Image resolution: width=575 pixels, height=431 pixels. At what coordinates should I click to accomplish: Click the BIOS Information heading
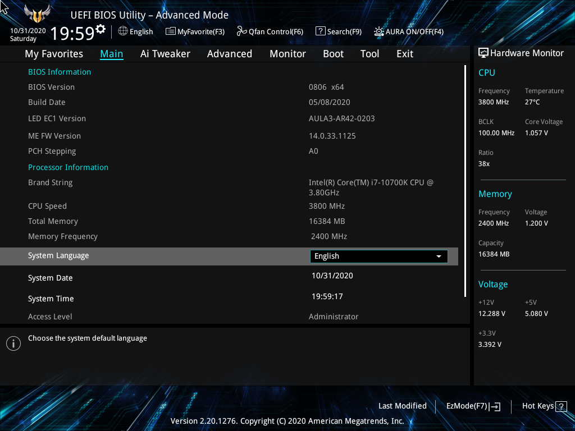point(60,72)
